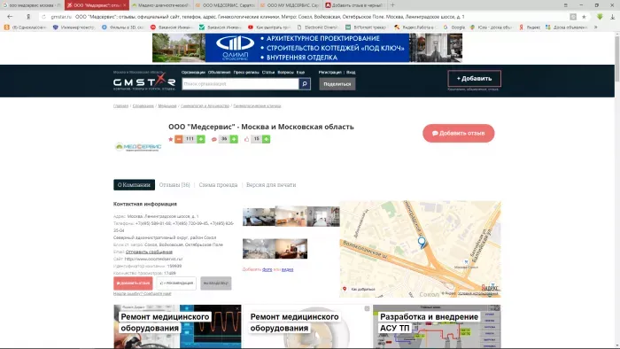Bookmark this page with the star icon
Image resolution: width=620 pixels, height=349 pixels.
pyautogui.click(x=584, y=17)
